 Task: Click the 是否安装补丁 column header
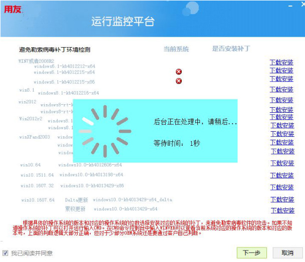pos(231,49)
